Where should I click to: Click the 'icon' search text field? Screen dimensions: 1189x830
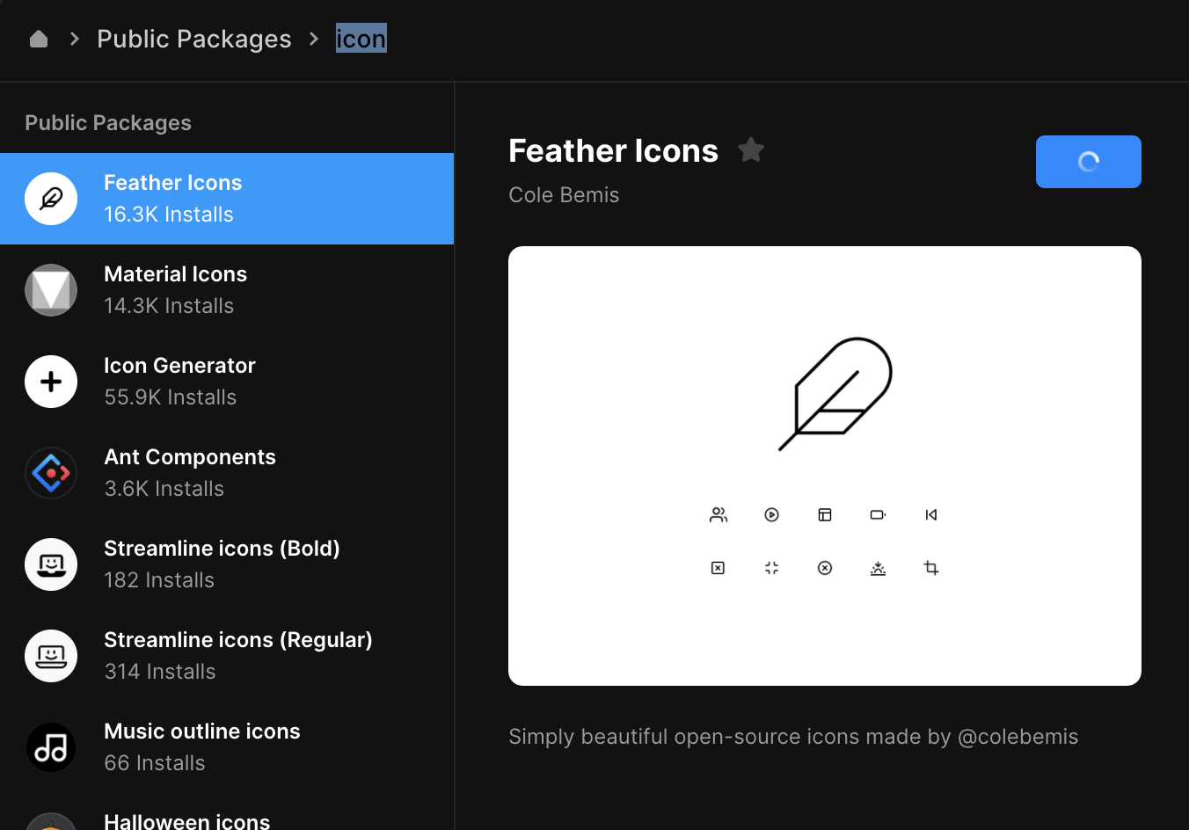point(361,39)
